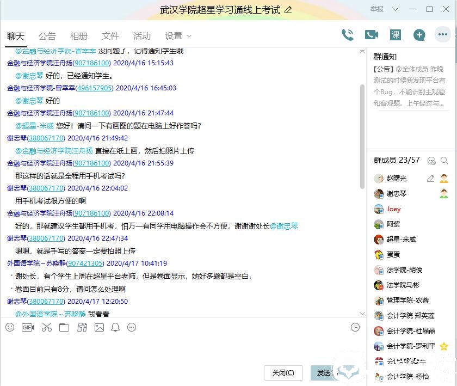Switch to the 公告 tab

tap(47, 36)
